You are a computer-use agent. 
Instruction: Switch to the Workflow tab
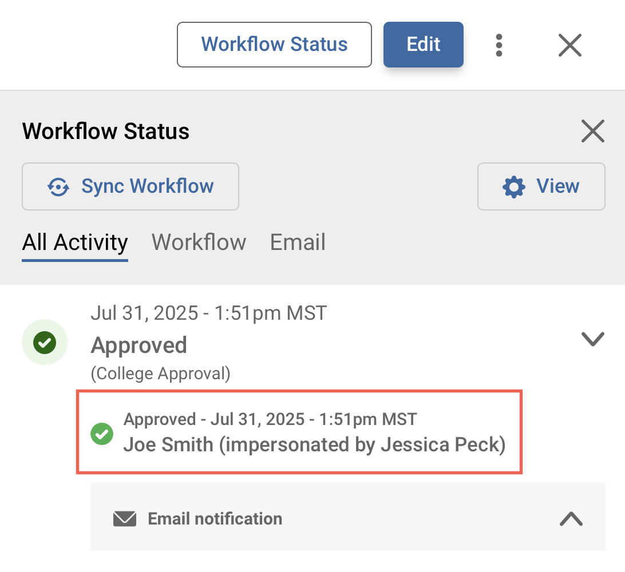[199, 242]
